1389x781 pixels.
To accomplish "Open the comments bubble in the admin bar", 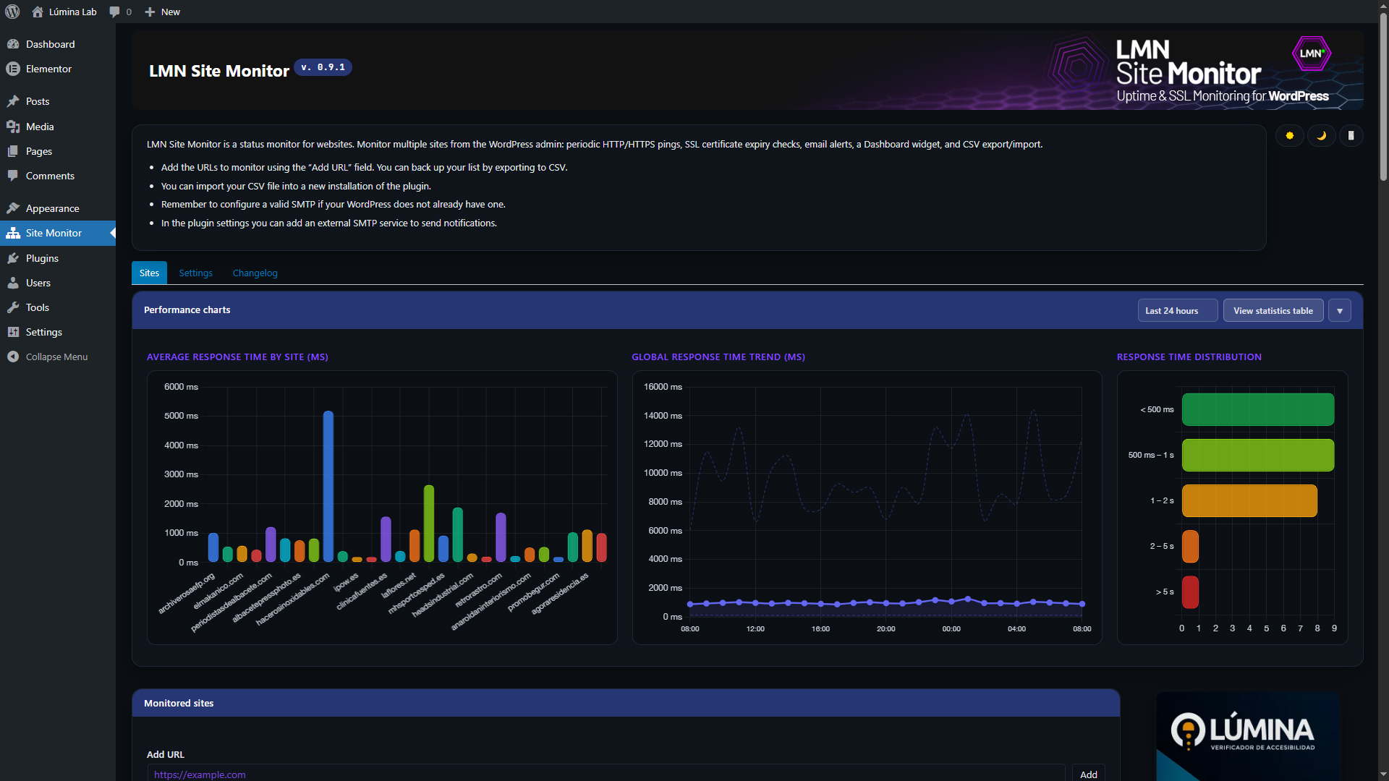I will click(114, 12).
